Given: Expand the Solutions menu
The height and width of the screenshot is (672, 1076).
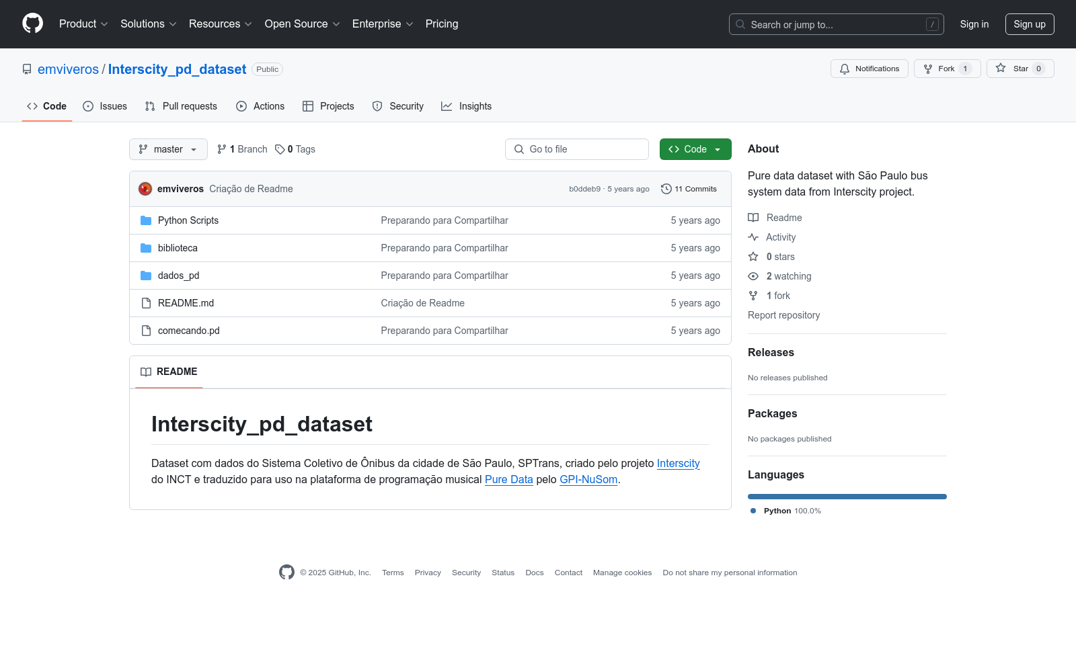Looking at the screenshot, I should (x=149, y=24).
